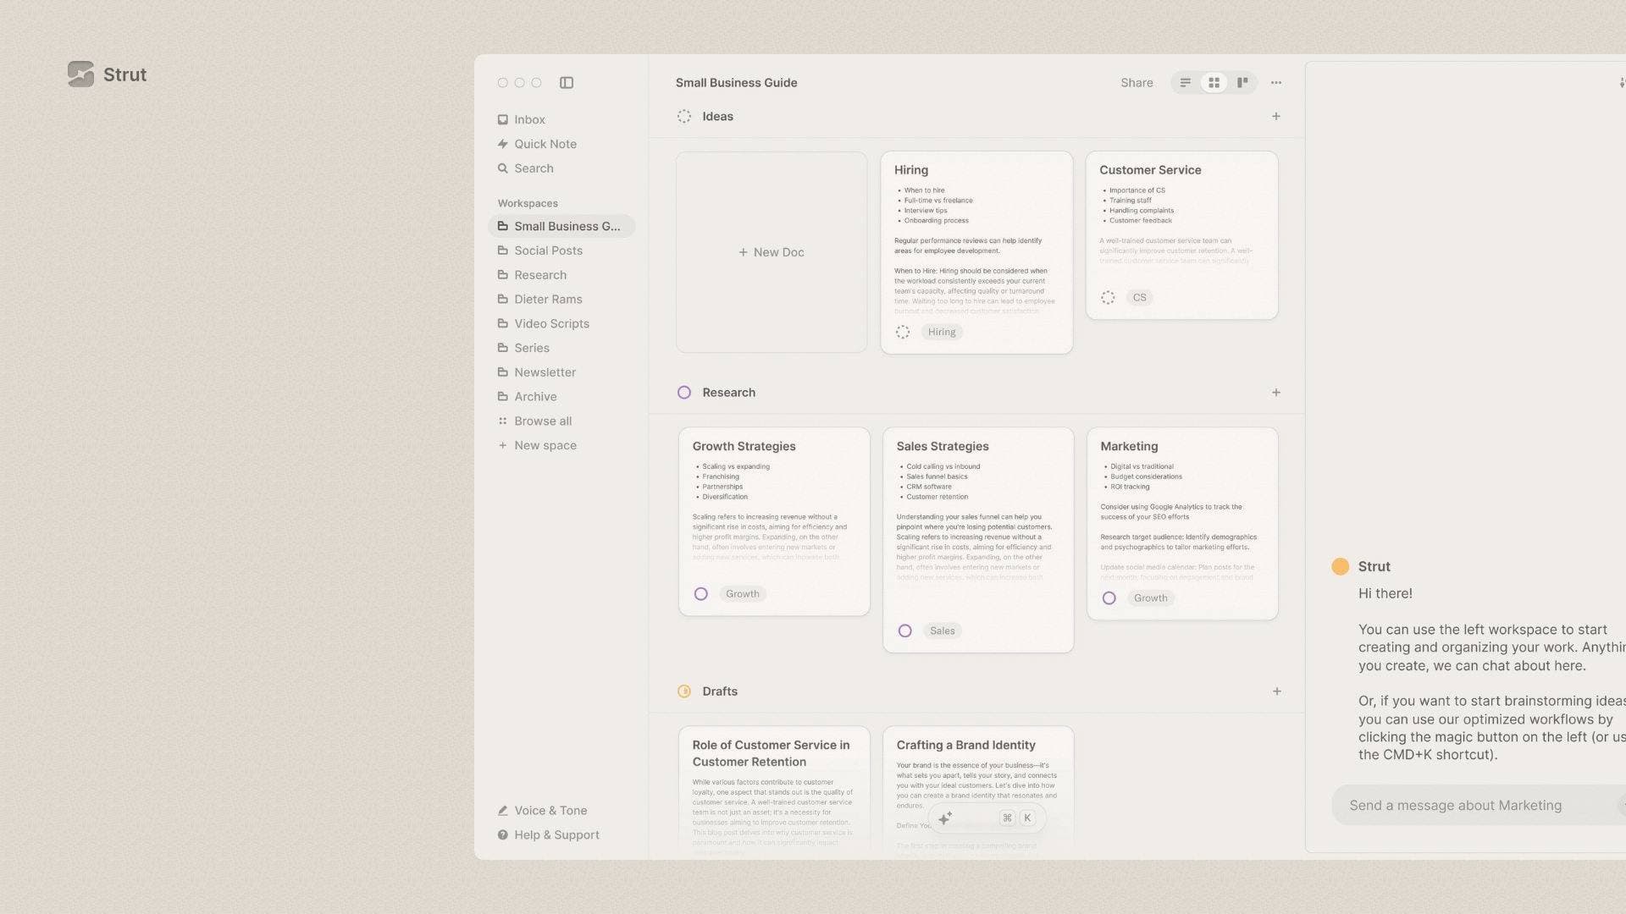
Task: Click the Share button
Action: tap(1137, 82)
